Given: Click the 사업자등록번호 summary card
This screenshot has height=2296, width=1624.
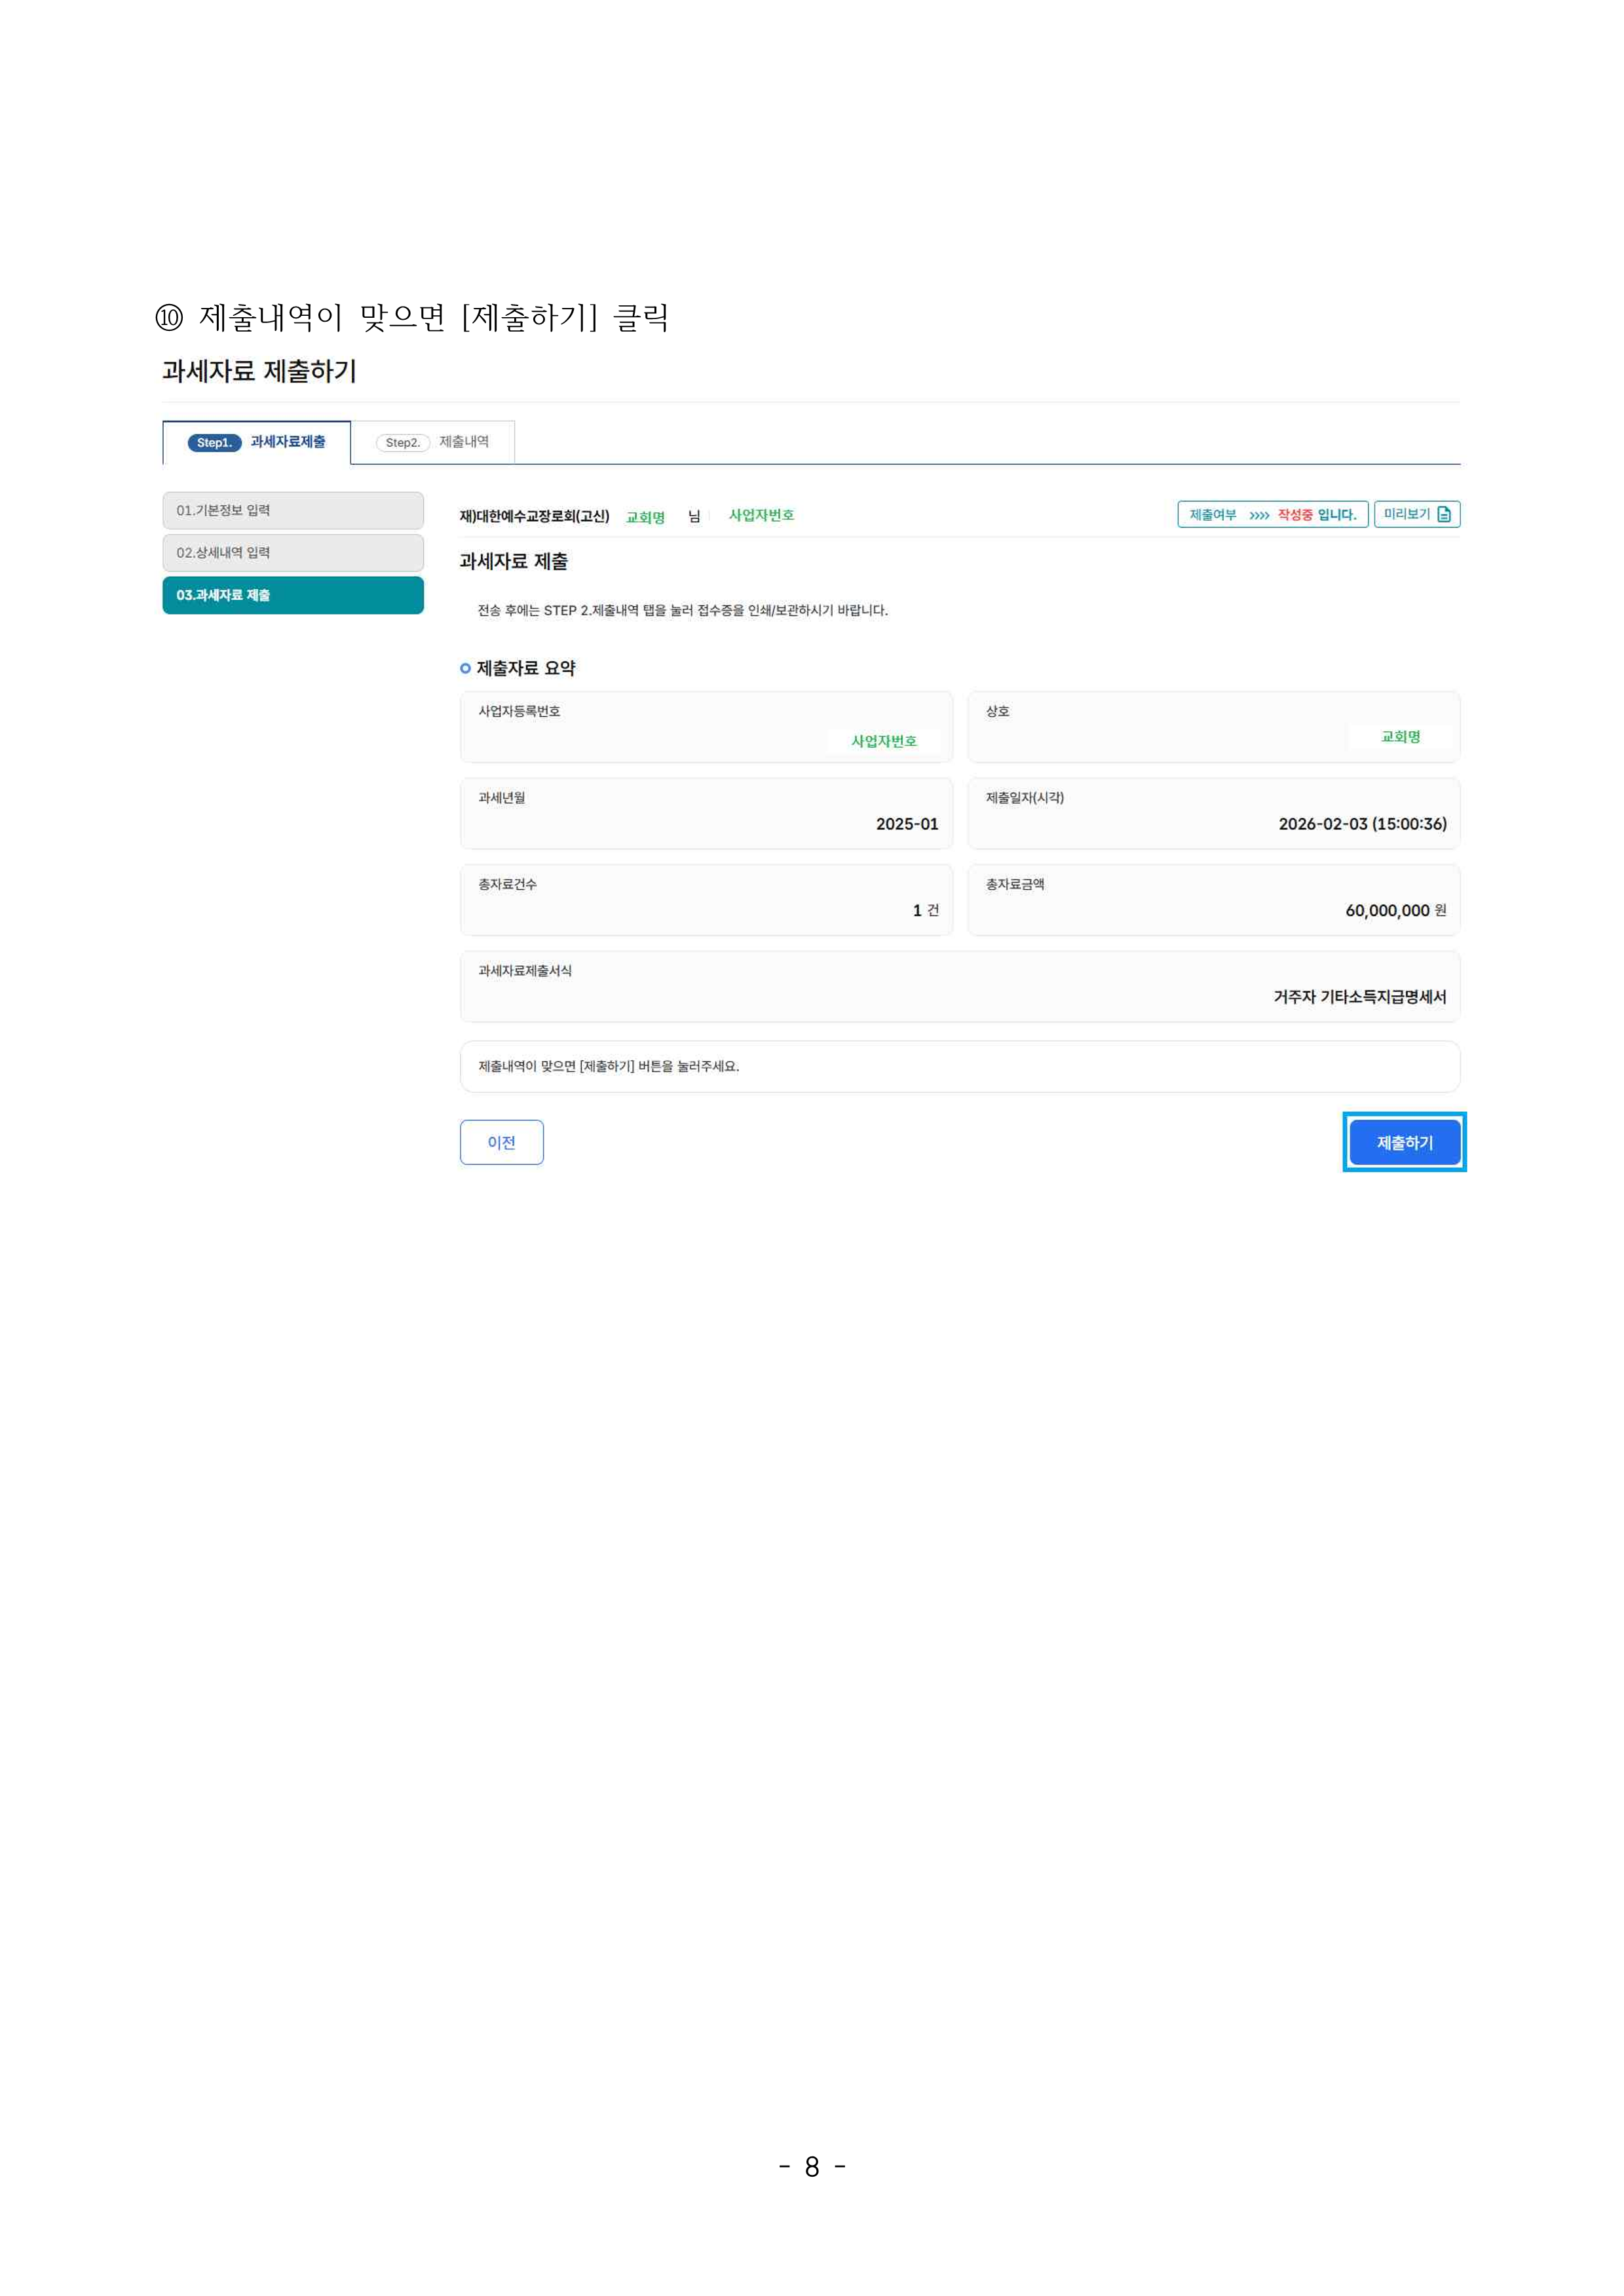Looking at the screenshot, I should tap(706, 727).
